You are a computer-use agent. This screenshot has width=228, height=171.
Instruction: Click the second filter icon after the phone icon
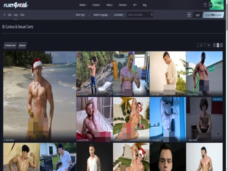tap(201, 45)
